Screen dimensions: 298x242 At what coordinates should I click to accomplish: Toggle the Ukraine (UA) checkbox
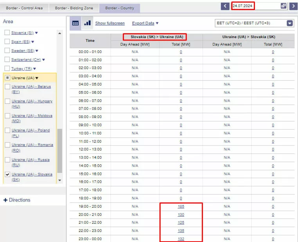tap(7, 78)
